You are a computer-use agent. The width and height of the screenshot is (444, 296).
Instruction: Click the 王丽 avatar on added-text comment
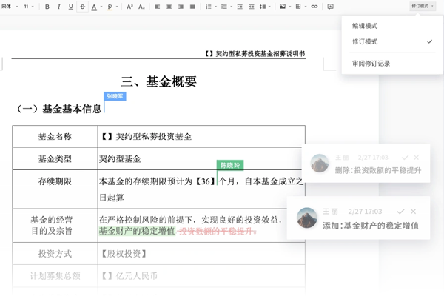(x=307, y=218)
